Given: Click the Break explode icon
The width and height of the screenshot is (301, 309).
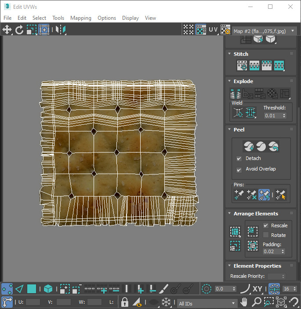Looking at the screenshot, I should pyautogui.click(x=236, y=94).
